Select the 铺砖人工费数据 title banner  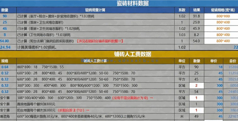[x=119, y=54]
